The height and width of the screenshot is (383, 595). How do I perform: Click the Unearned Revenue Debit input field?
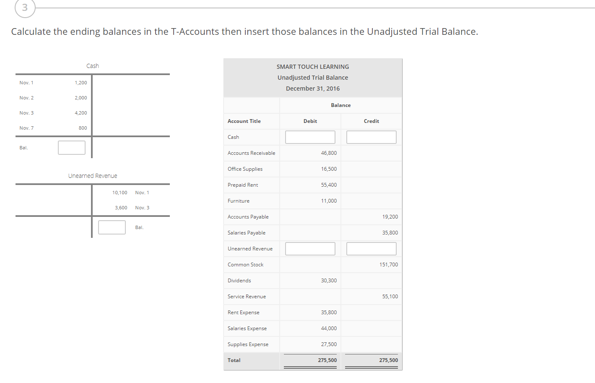(310, 248)
